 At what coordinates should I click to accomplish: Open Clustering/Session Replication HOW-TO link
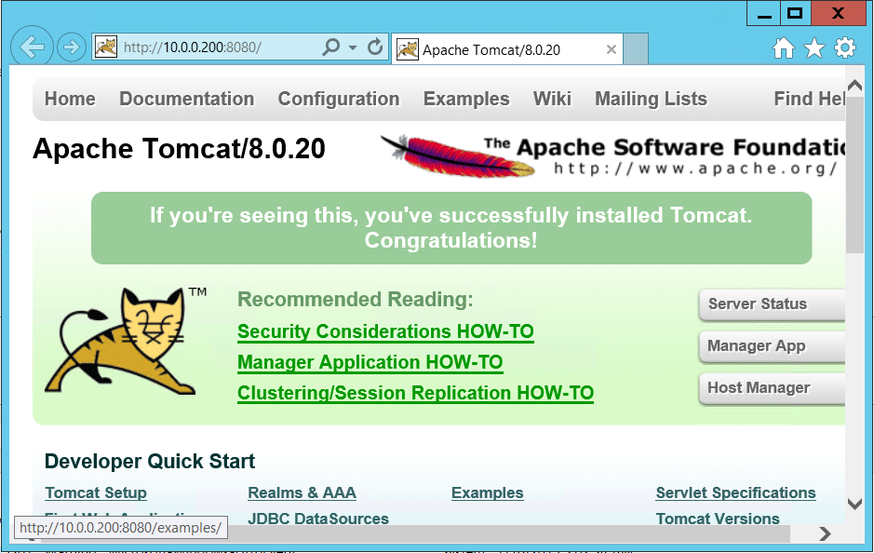tap(415, 393)
